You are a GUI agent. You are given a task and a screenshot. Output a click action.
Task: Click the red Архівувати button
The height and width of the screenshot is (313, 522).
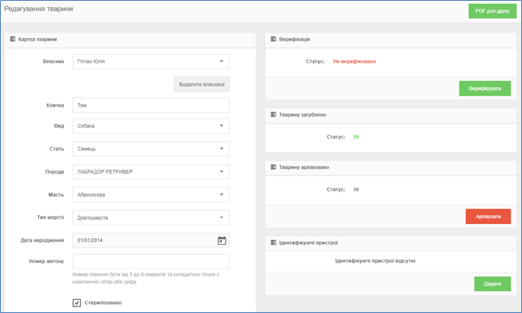coord(488,216)
